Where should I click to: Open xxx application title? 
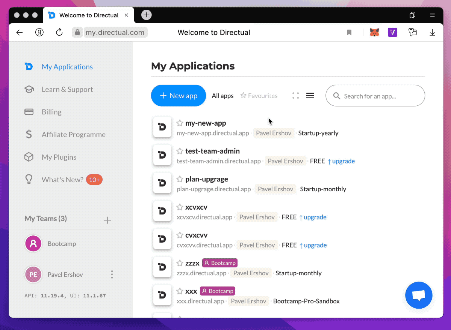pyautogui.click(x=191, y=291)
